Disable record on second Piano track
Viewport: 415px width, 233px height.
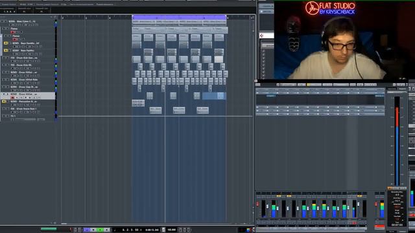[x=15, y=39]
